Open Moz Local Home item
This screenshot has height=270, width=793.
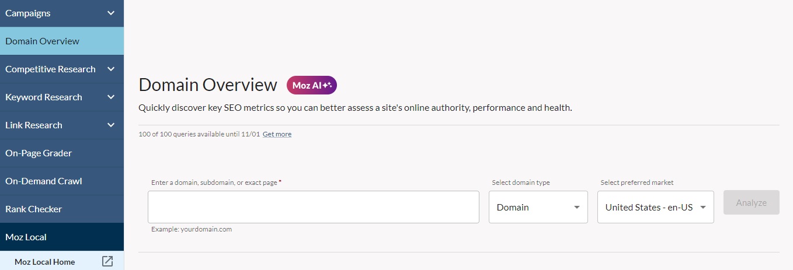point(62,261)
